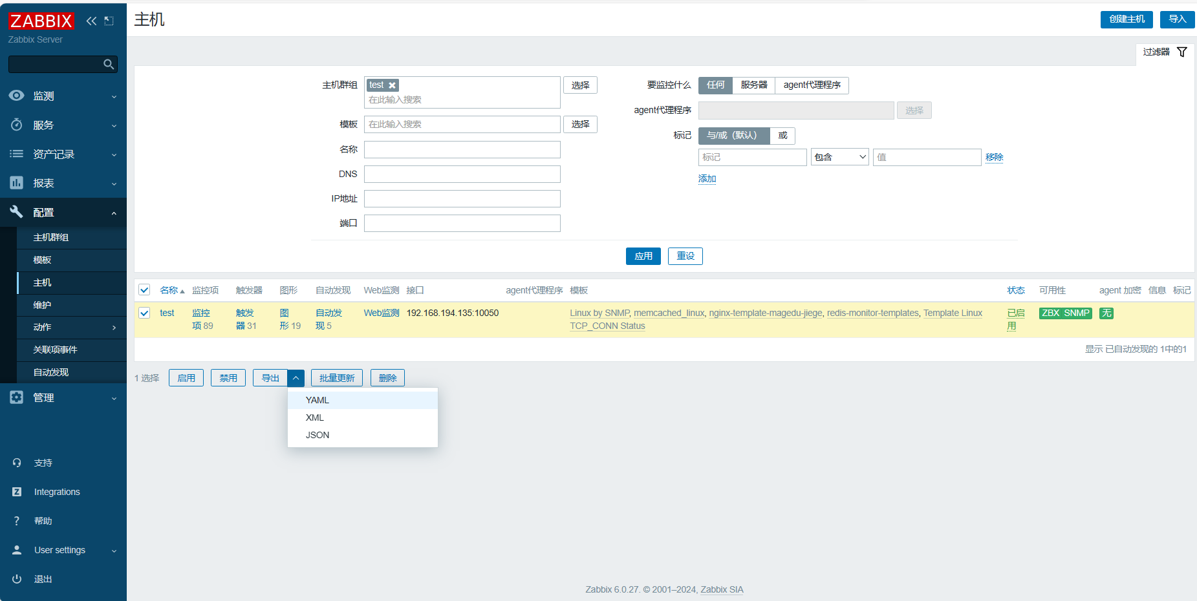Image resolution: width=1197 pixels, height=601 pixels.
Task: Open the 监测 eye icon menu
Action: point(17,96)
